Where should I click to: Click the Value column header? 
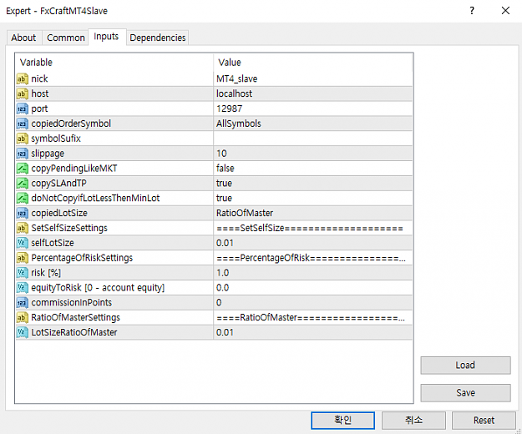pyautogui.click(x=312, y=63)
